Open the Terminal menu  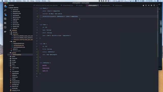[x=38, y=1]
